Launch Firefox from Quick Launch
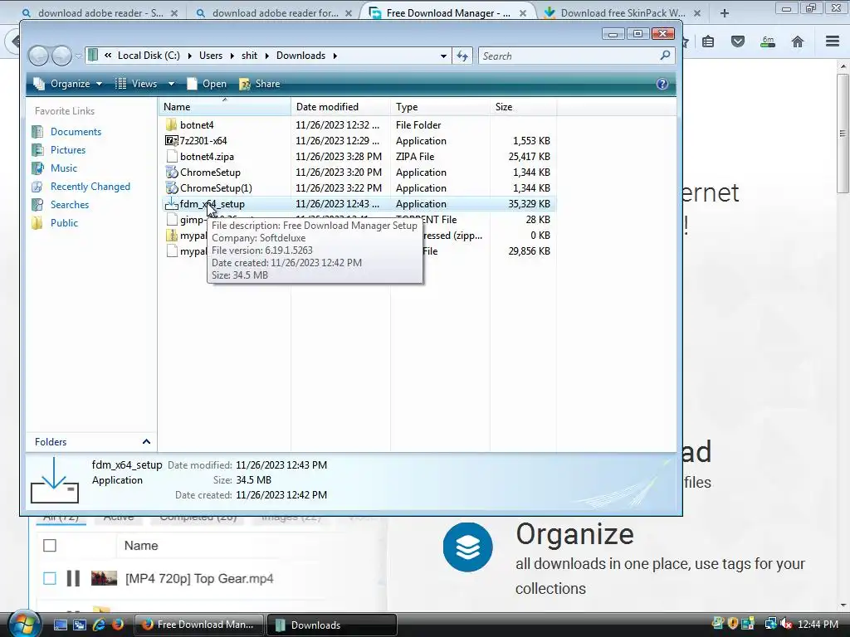The height and width of the screenshot is (637, 850). [117, 625]
